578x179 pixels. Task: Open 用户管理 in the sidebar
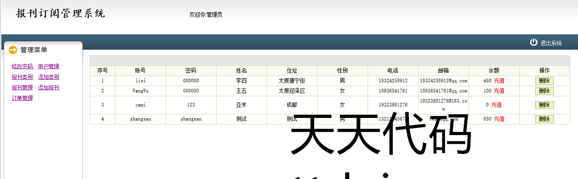click(x=49, y=66)
